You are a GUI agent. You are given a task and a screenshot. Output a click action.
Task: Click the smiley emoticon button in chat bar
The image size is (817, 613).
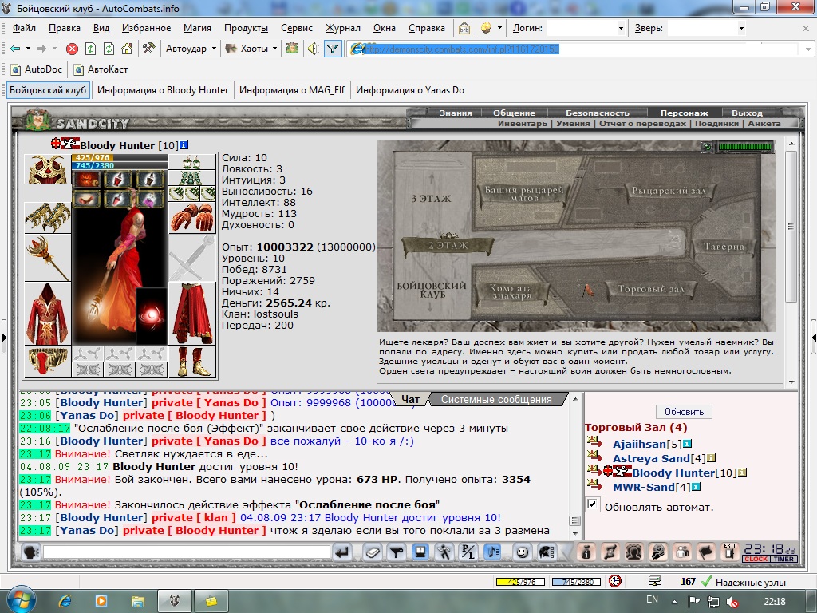pyautogui.click(x=522, y=552)
